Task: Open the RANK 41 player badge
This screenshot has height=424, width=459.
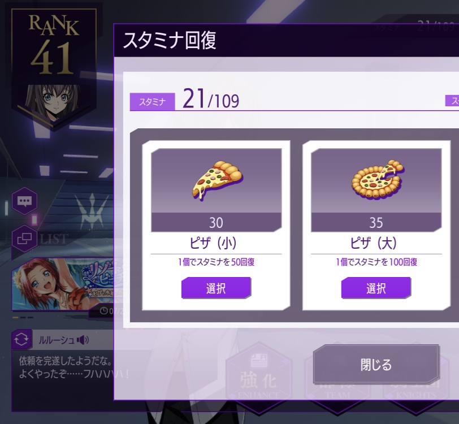Action: click(54, 44)
